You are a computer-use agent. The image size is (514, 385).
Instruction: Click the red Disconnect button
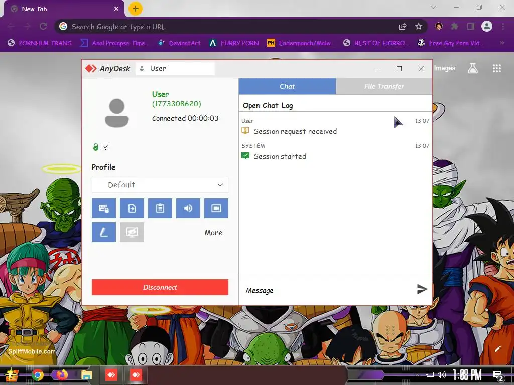[160, 287]
